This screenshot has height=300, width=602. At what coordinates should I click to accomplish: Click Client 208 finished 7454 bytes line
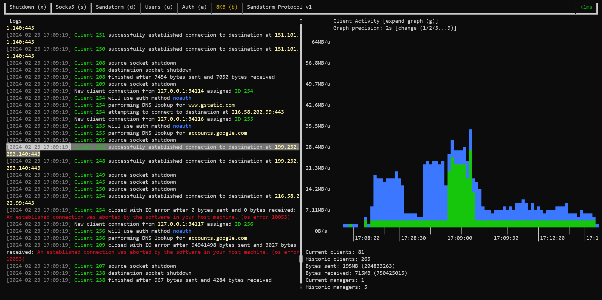[x=141, y=77]
